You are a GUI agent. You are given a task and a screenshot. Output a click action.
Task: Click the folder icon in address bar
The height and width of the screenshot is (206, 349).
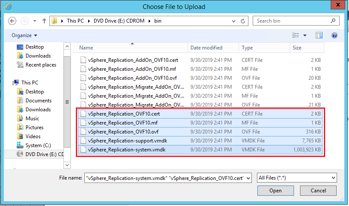click(x=54, y=21)
